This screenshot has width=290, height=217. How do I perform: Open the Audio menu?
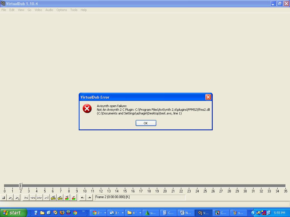click(49, 10)
